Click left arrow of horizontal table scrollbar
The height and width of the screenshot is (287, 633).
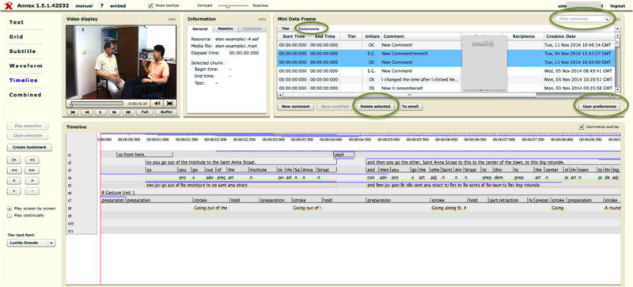click(x=280, y=95)
